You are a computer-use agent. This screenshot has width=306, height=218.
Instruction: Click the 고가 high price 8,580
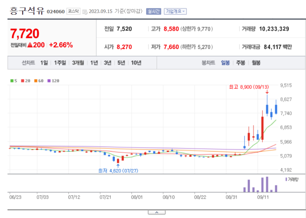tap(171, 29)
